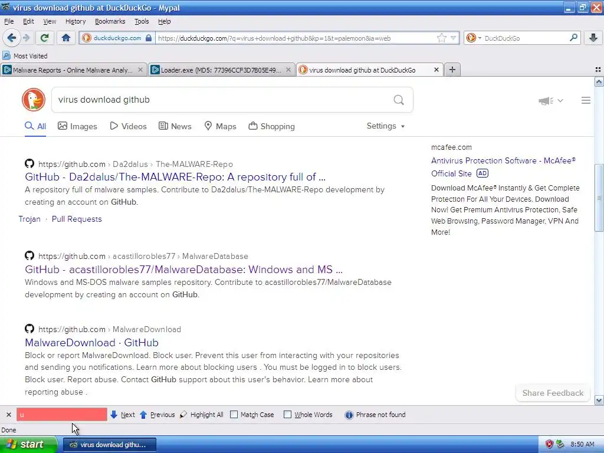Open the URL history dropdown arrow
The width and height of the screenshot is (604, 453).
pos(454,38)
